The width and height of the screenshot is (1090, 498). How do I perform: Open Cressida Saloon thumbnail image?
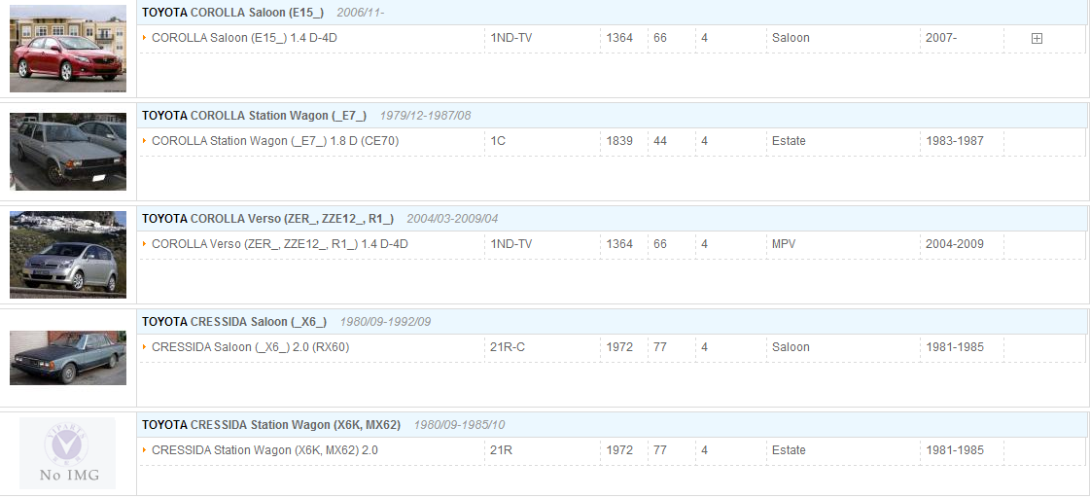(68, 358)
